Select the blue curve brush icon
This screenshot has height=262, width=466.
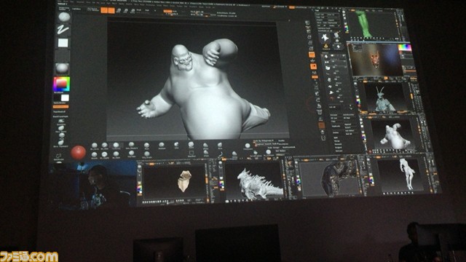click(x=220, y=154)
